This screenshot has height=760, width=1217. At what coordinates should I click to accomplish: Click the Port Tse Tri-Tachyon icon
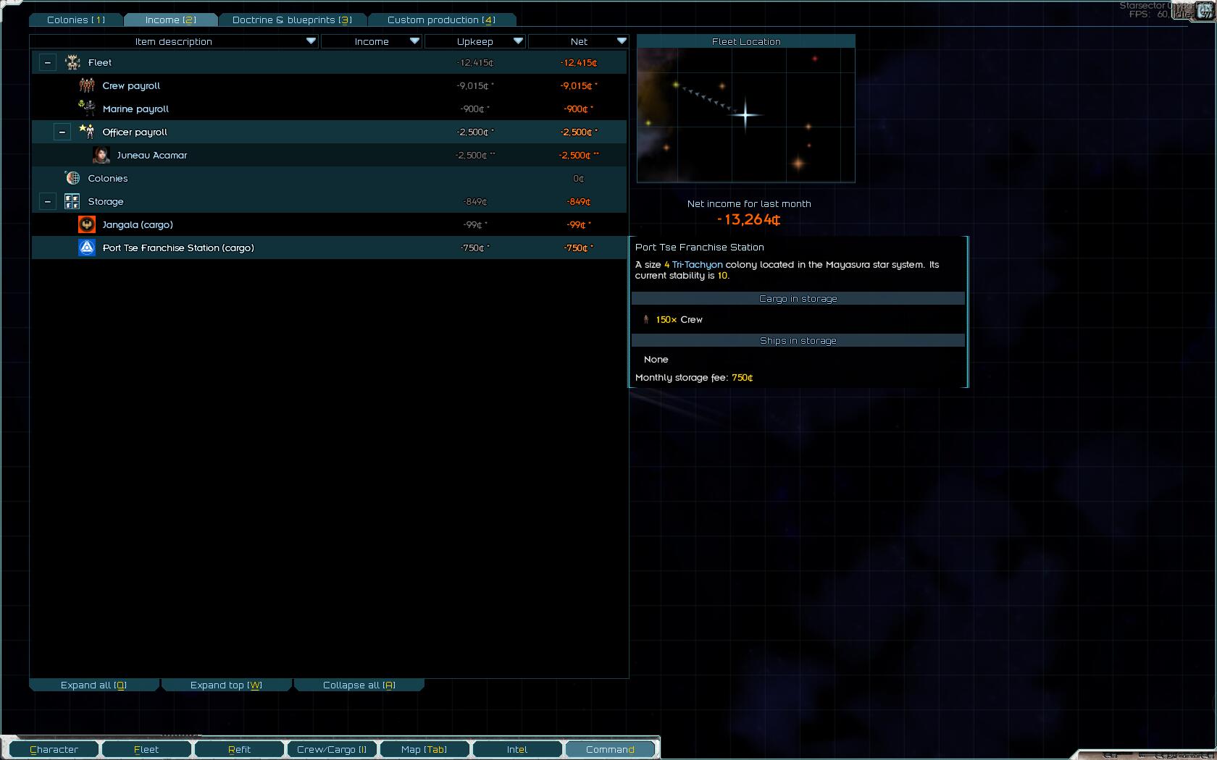click(87, 248)
